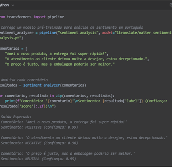Click the 'Analisa cada comentário' comment

point(24,80)
